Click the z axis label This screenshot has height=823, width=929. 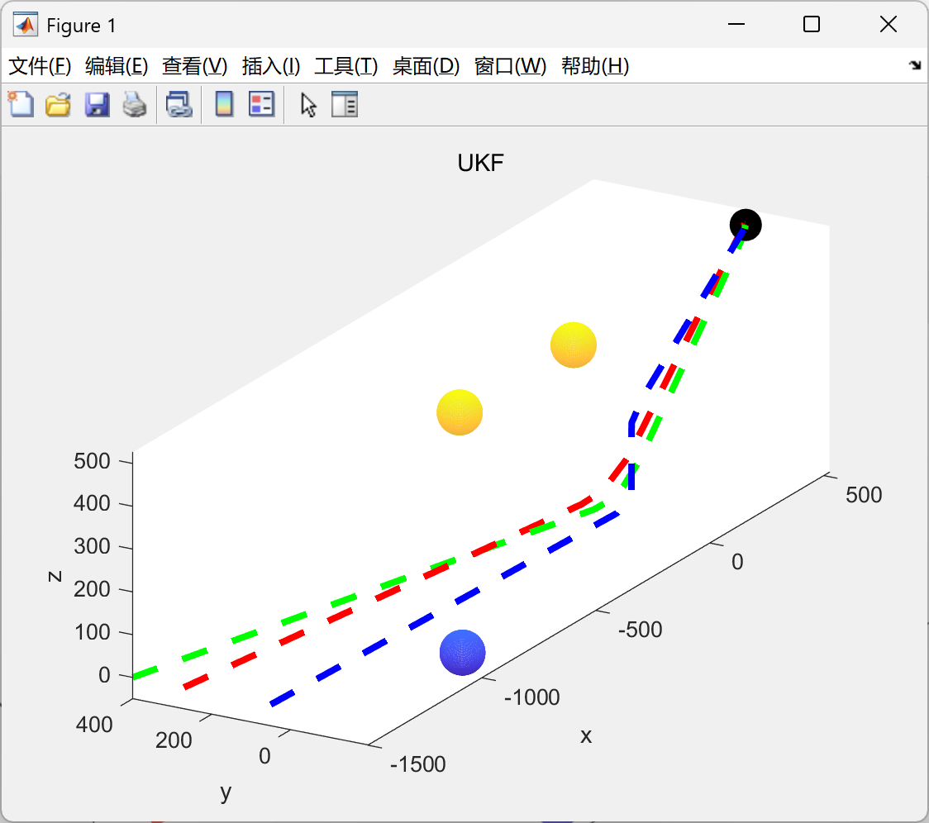[55, 577]
